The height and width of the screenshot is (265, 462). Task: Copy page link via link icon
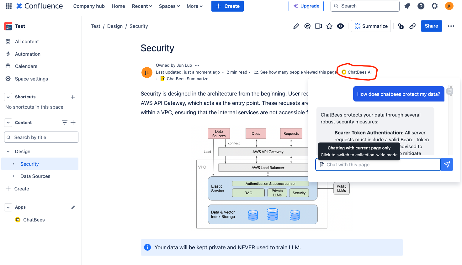[x=412, y=26]
